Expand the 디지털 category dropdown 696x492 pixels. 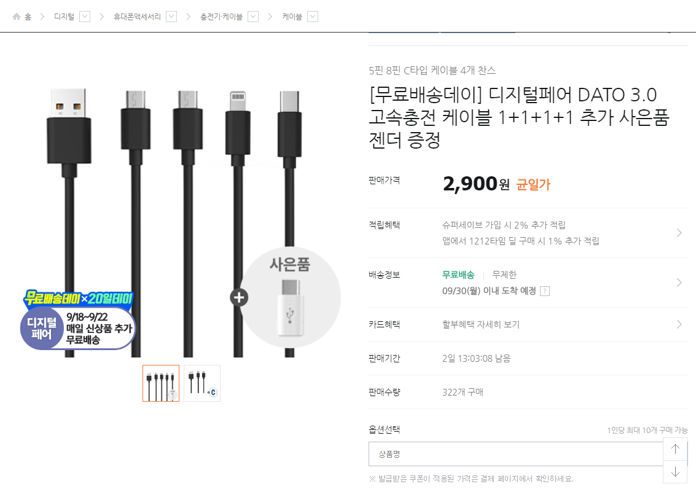pyautogui.click(x=85, y=17)
